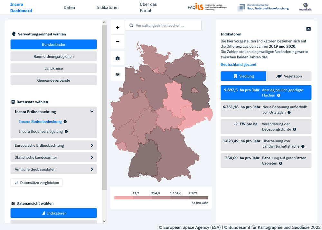Choose Landkreise as administrative unit
The height and width of the screenshot is (230, 322).
(x=53, y=69)
